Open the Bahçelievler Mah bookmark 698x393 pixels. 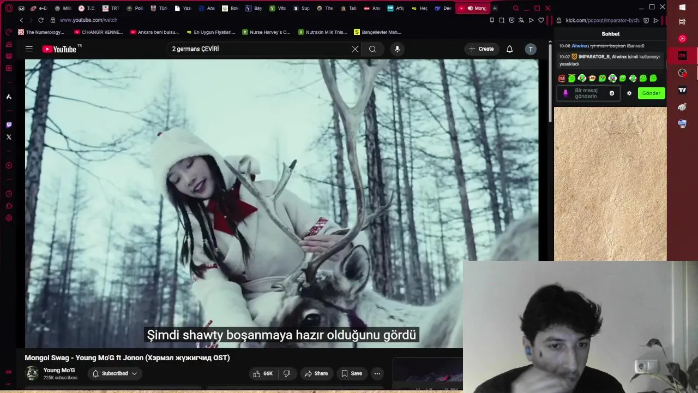pos(378,32)
